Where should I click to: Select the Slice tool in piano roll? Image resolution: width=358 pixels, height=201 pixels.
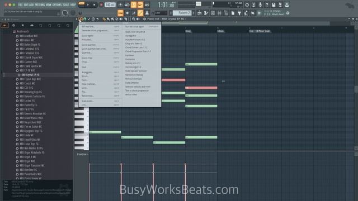(125, 19)
